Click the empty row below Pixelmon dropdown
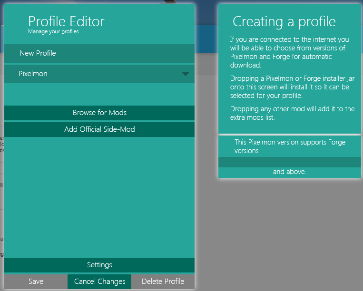Image resolution: width=363 pixels, height=291 pixels. [99, 94]
